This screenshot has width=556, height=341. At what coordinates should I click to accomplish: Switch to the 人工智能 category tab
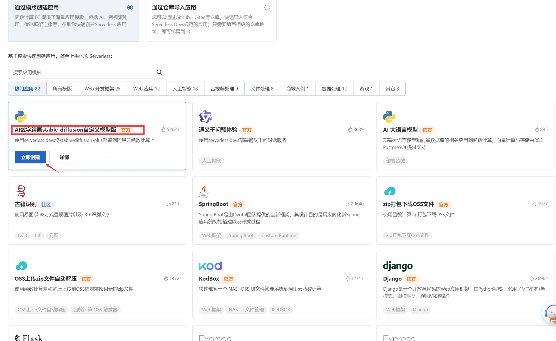[185, 89]
